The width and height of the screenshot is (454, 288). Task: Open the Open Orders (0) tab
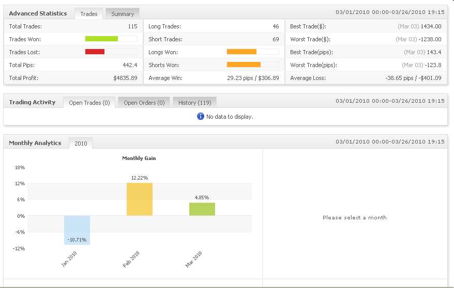[x=144, y=103]
